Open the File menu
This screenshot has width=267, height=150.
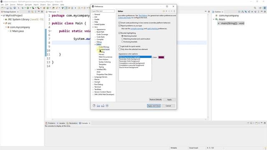[x=2, y=5]
